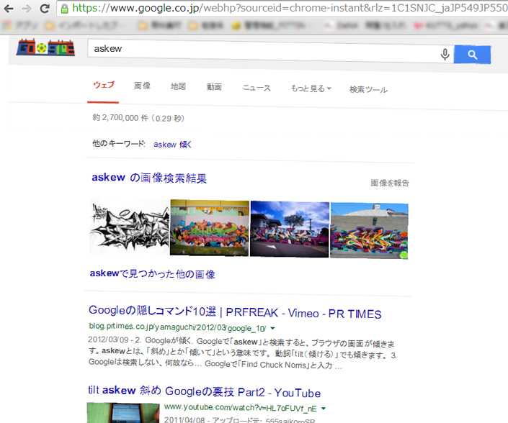Viewport: 508px width, 423px height.
Task: Switch to the 動画 tab
Action: tap(214, 87)
